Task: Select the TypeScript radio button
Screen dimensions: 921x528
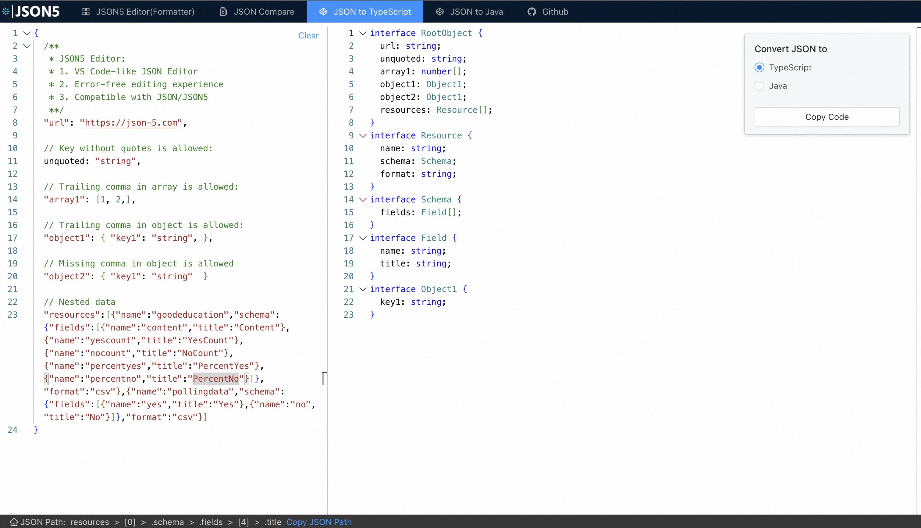Action: (x=760, y=67)
